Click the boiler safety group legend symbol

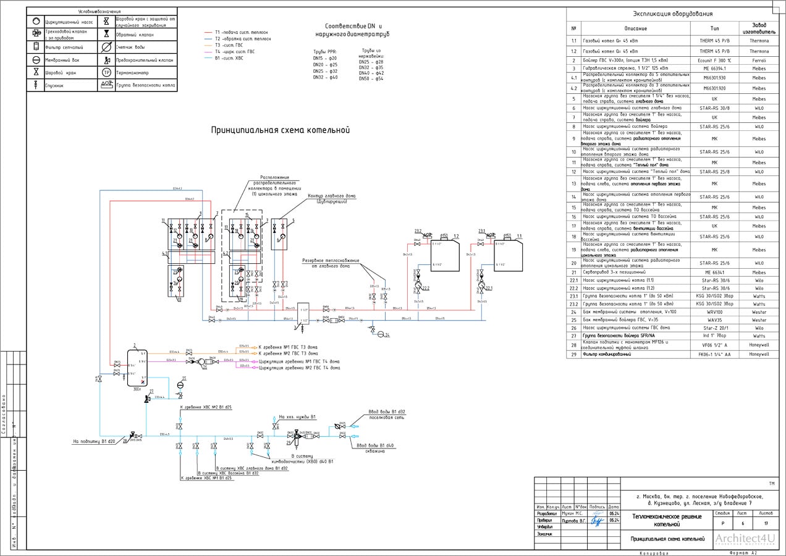(x=106, y=85)
